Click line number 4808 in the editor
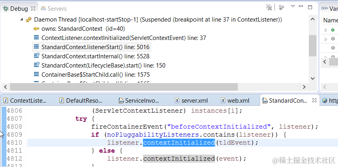 click(x=14, y=127)
